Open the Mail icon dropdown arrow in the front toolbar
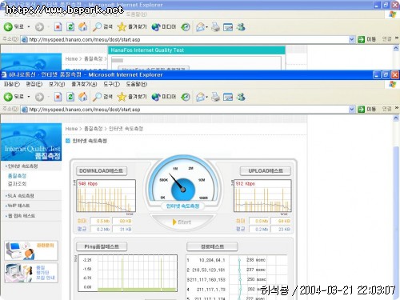This screenshot has width=400, height=300. (x=206, y=97)
